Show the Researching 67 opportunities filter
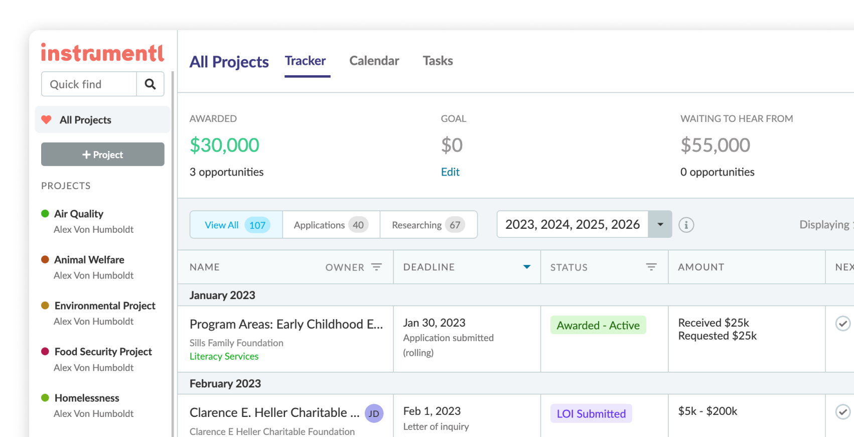854x437 pixels. (428, 225)
